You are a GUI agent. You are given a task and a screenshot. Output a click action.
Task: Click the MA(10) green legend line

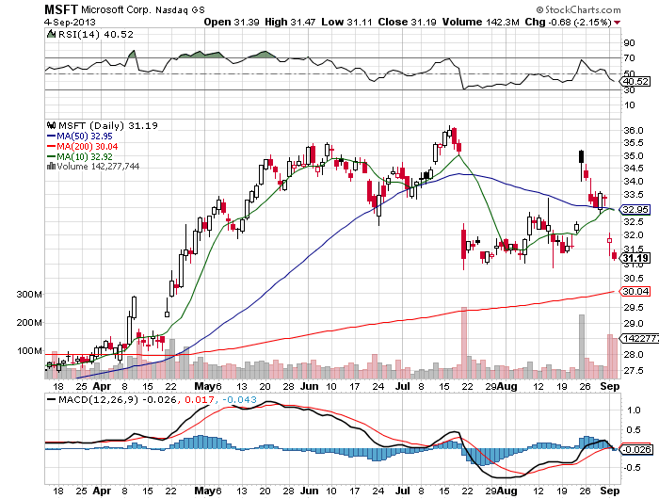click(51, 156)
